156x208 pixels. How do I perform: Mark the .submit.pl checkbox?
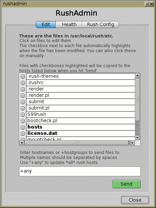tap(23, 108)
